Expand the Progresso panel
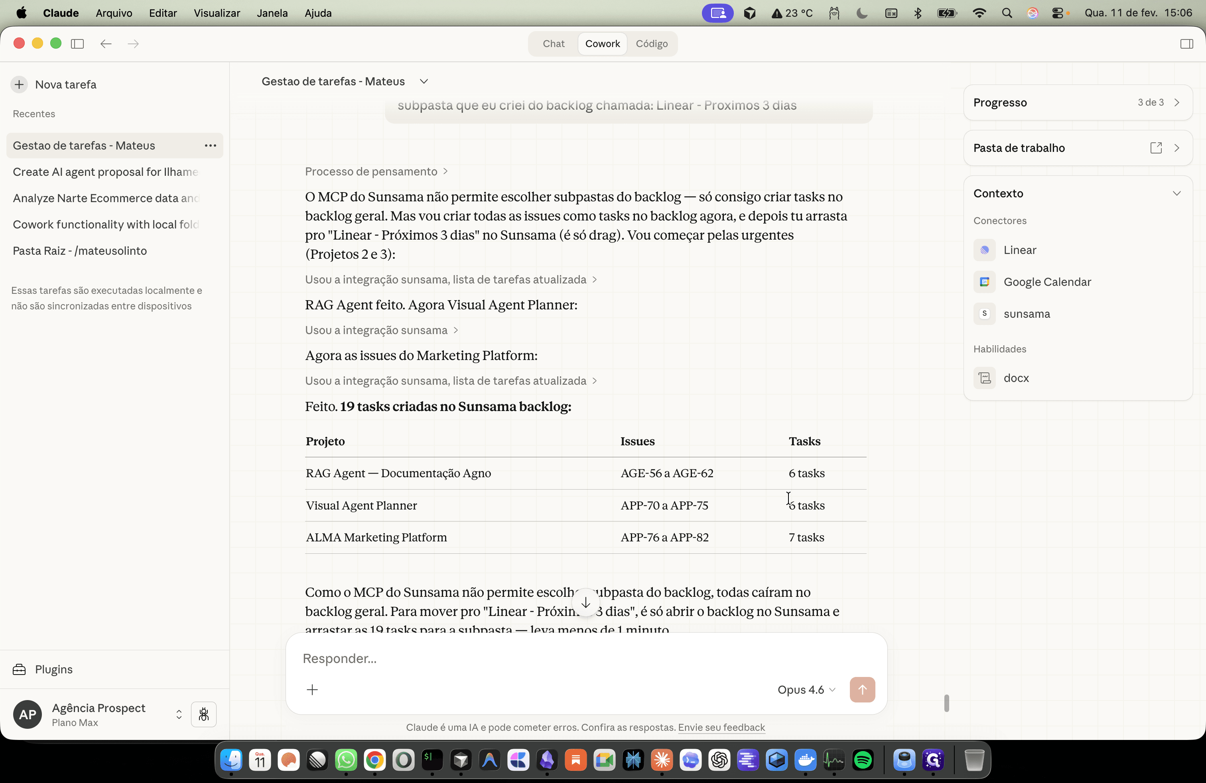The height and width of the screenshot is (783, 1206). point(1078,103)
